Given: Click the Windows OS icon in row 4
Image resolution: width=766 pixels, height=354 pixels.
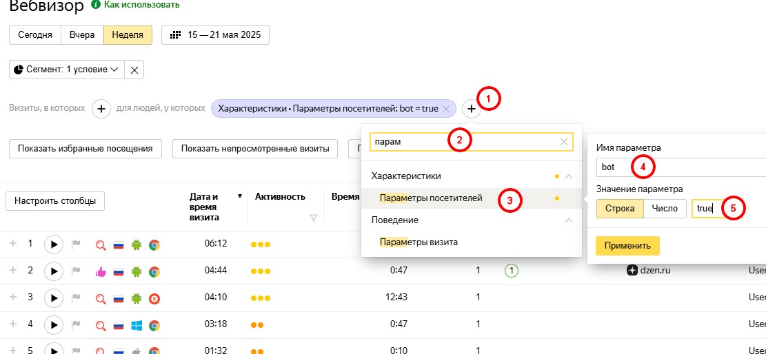Looking at the screenshot, I should 137,326.
